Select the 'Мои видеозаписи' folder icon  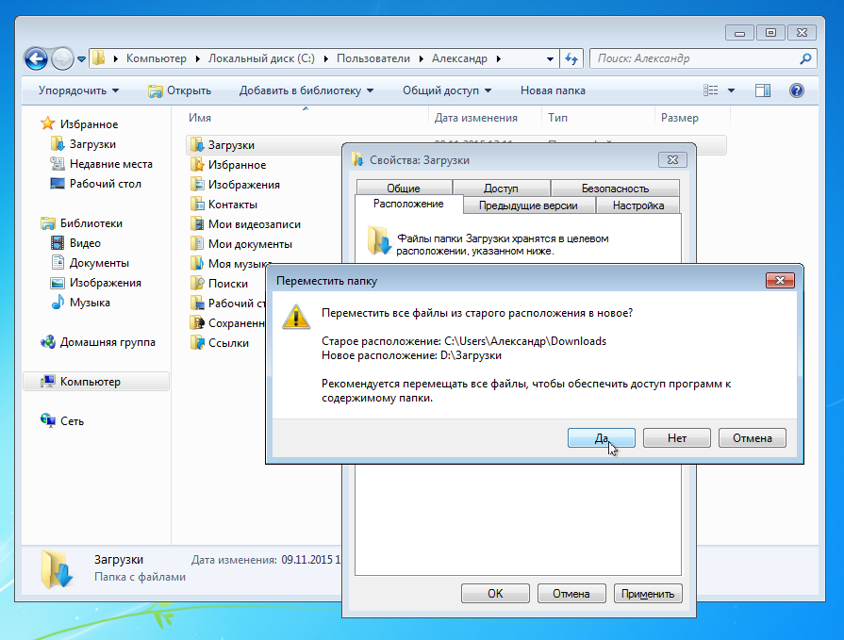pos(197,224)
